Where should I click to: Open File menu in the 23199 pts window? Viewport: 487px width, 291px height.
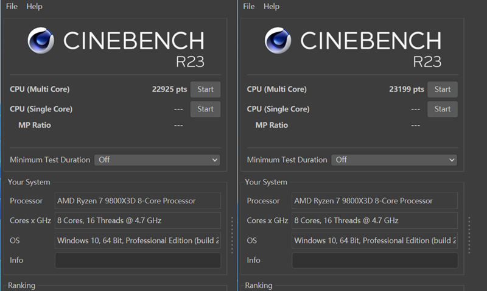(x=249, y=6)
